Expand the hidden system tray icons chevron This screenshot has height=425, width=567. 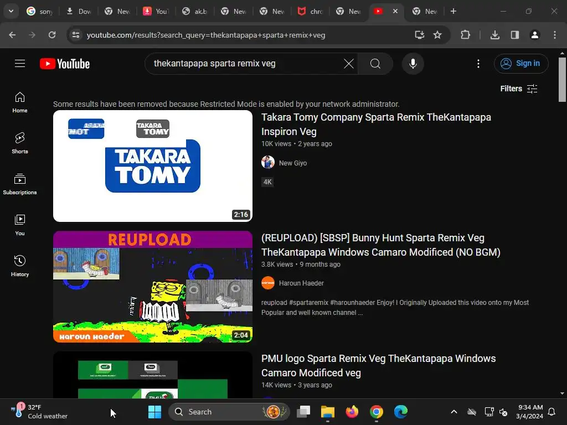pyautogui.click(x=454, y=412)
